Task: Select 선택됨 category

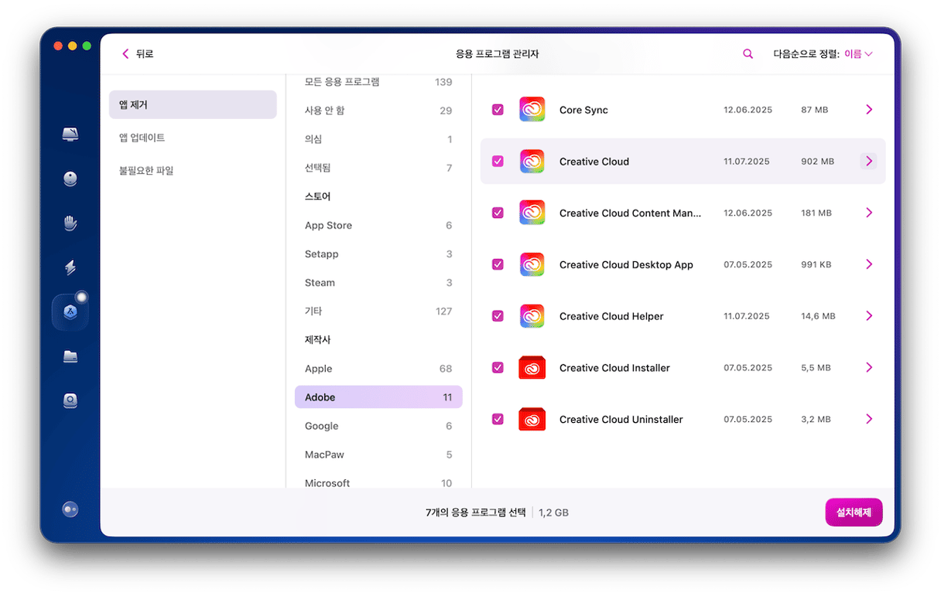Action: (x=378, y=168)
